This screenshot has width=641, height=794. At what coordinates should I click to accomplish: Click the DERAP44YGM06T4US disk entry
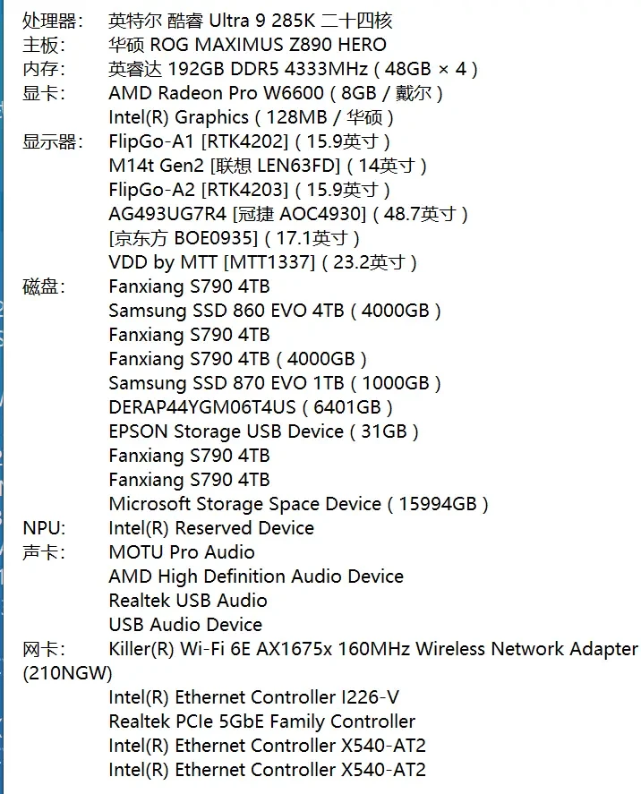pos(251,406)
